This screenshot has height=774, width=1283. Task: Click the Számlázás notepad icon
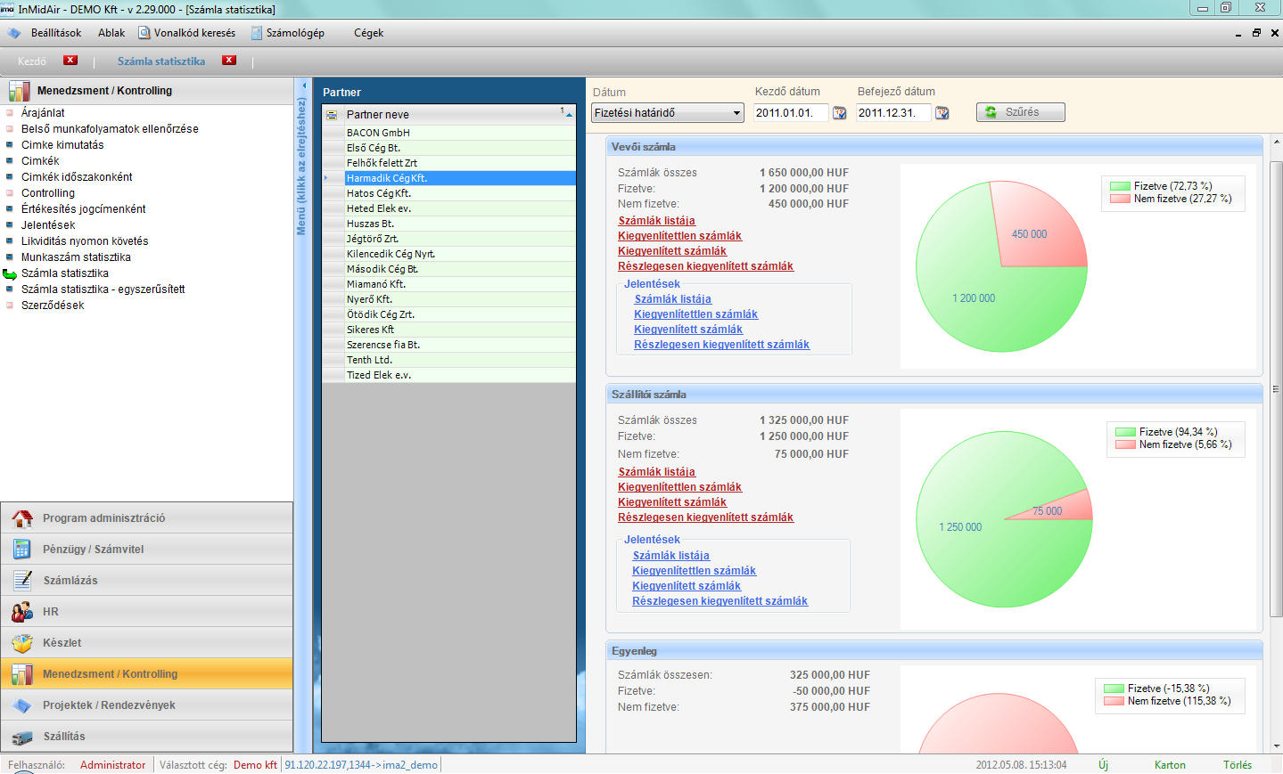[x=22, y=581]
